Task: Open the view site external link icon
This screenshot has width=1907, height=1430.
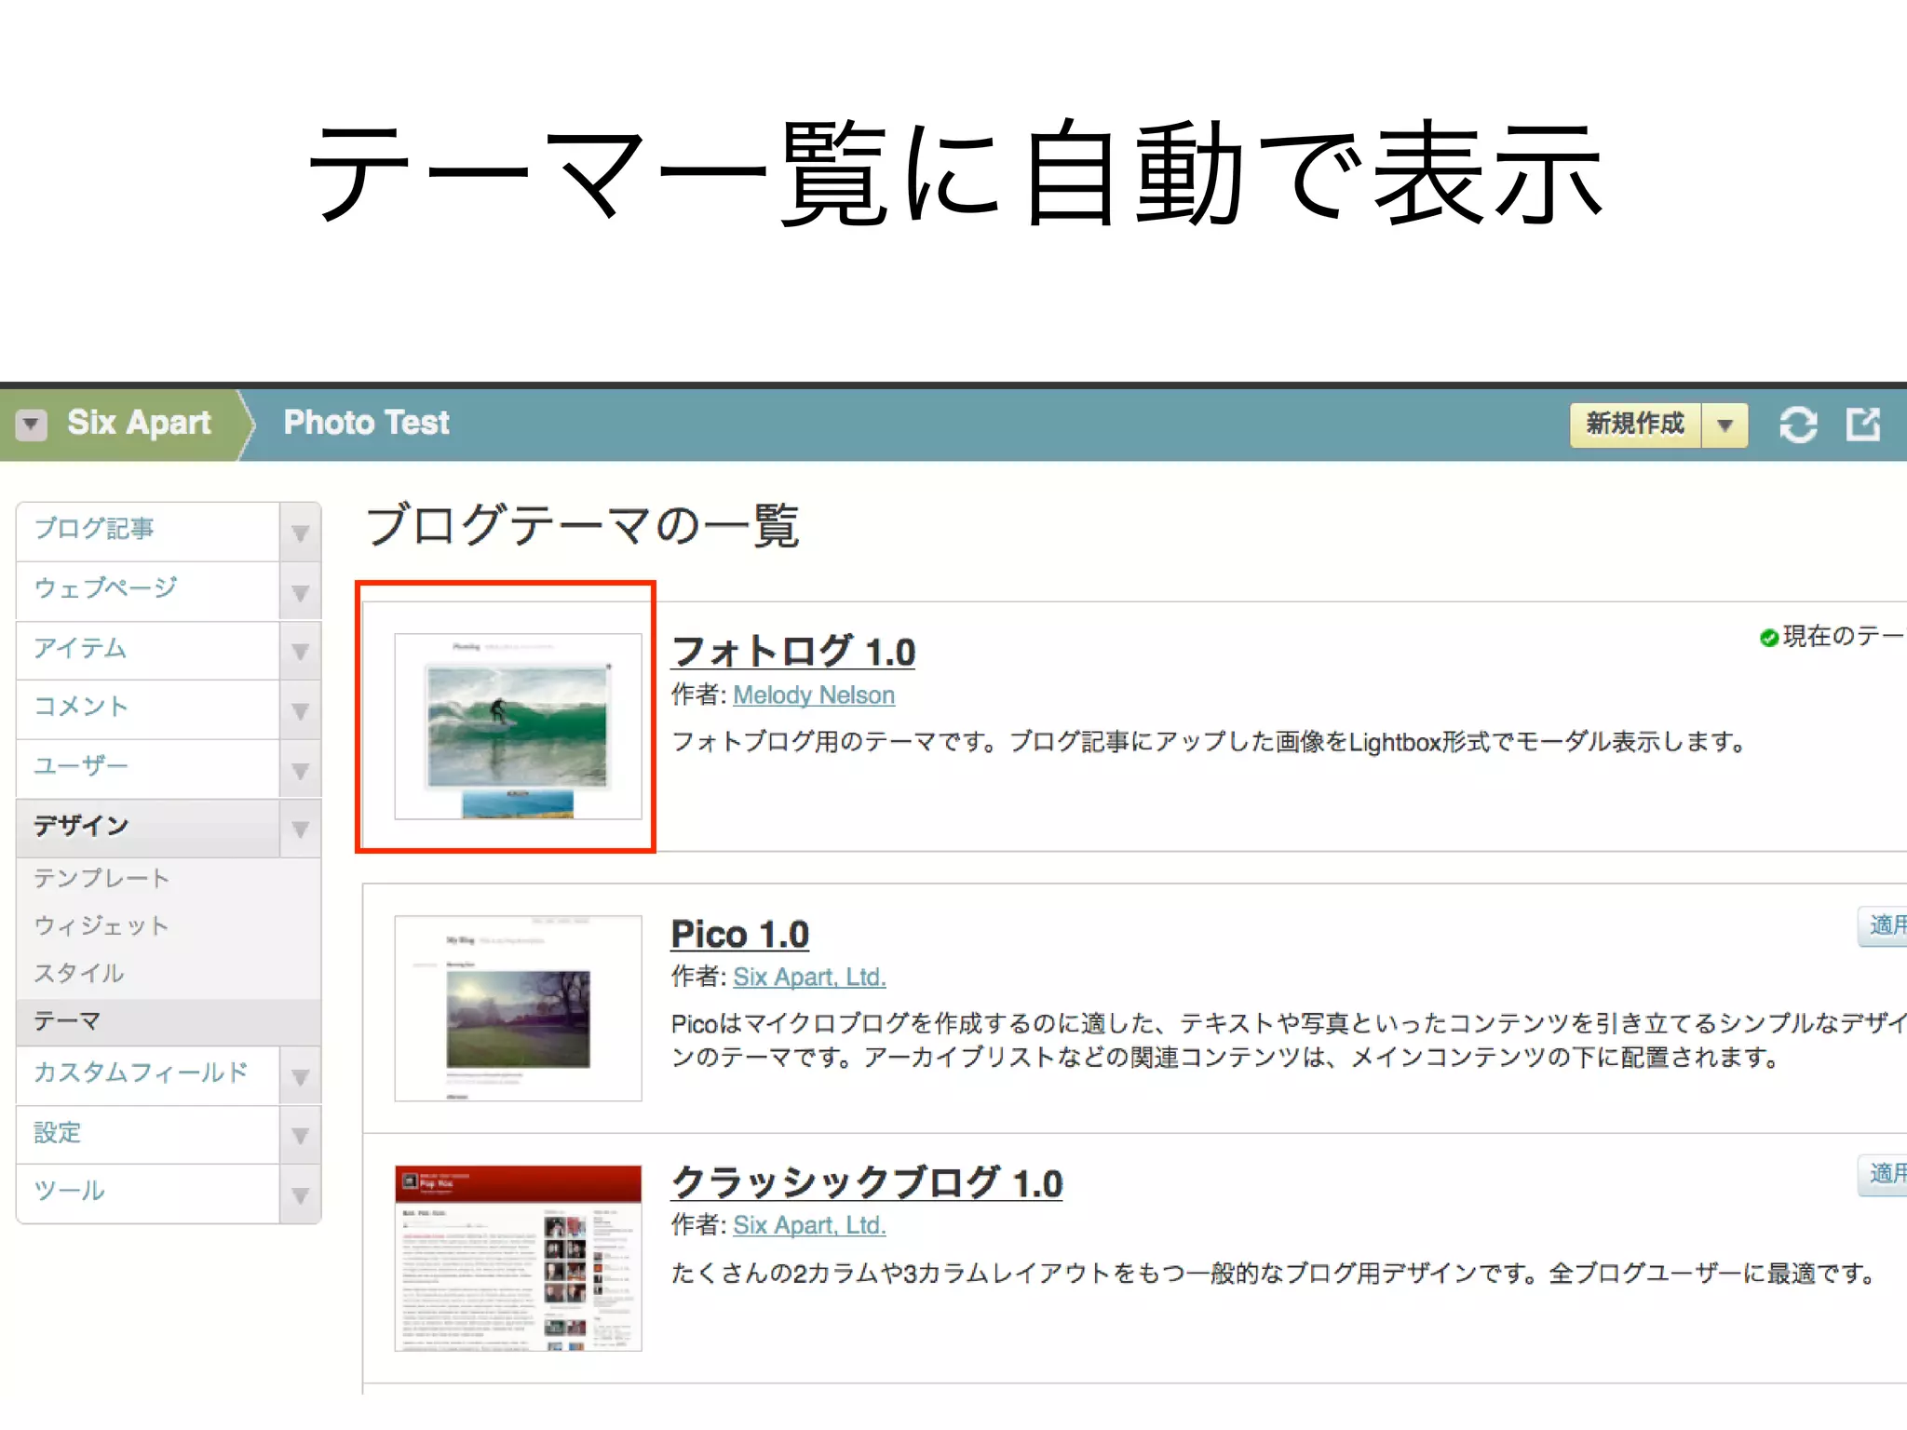Action: pos(1863,425)
